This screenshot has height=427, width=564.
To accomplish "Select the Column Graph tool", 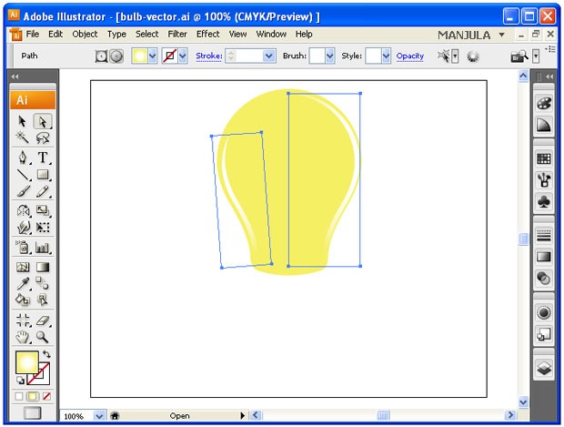I will tap(43, 248).
